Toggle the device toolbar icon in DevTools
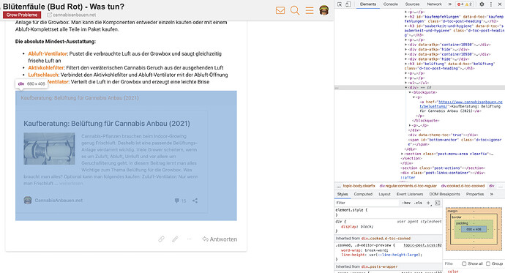 pos(348,4)
